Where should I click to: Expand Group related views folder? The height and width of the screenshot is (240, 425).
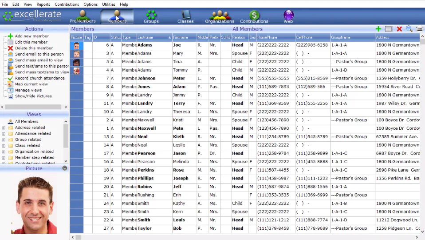(4, 140)
